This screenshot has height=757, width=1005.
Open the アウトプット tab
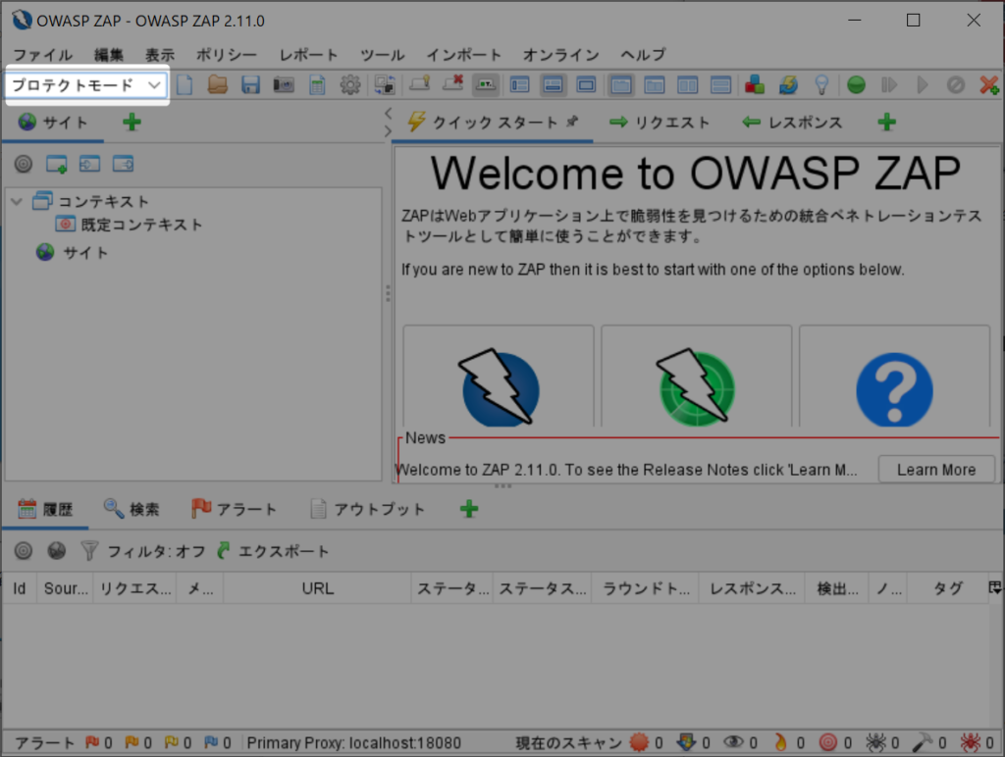(368, 510)
